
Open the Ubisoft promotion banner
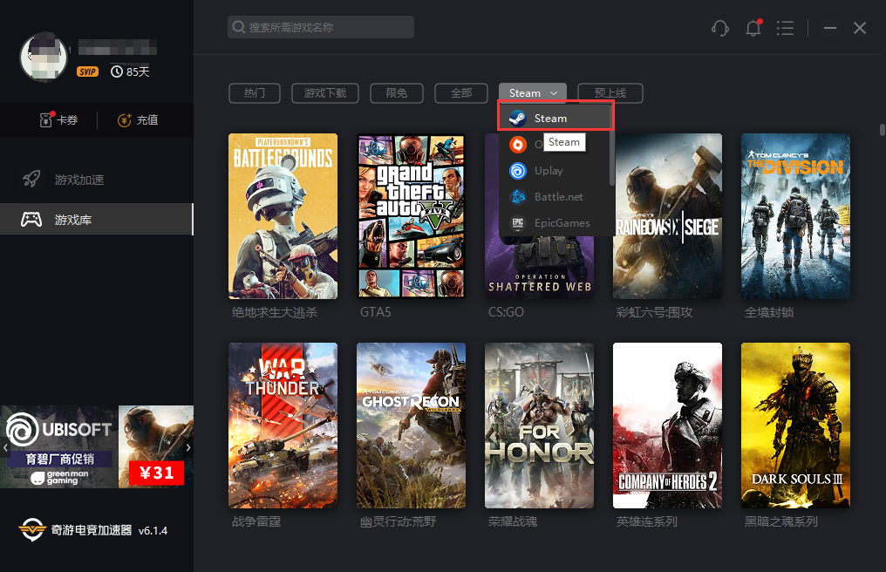tap(97, 446)
